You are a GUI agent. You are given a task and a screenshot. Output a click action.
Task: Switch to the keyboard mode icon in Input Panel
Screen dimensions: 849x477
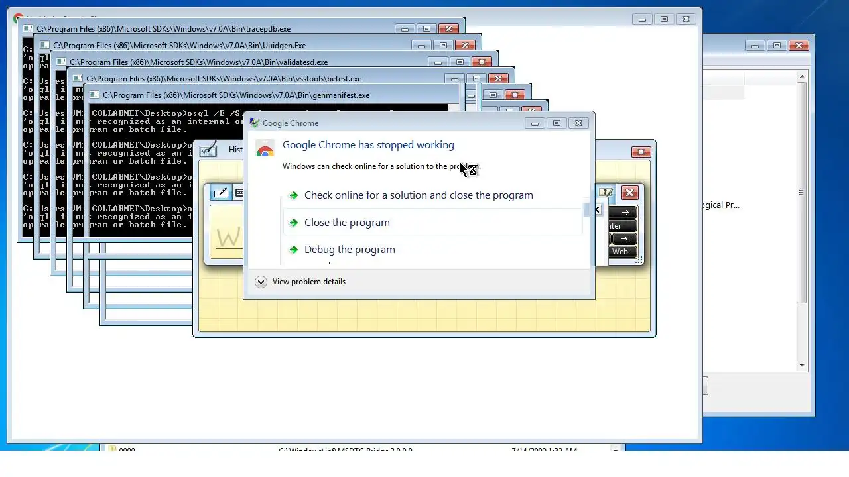tap(239, 193)
